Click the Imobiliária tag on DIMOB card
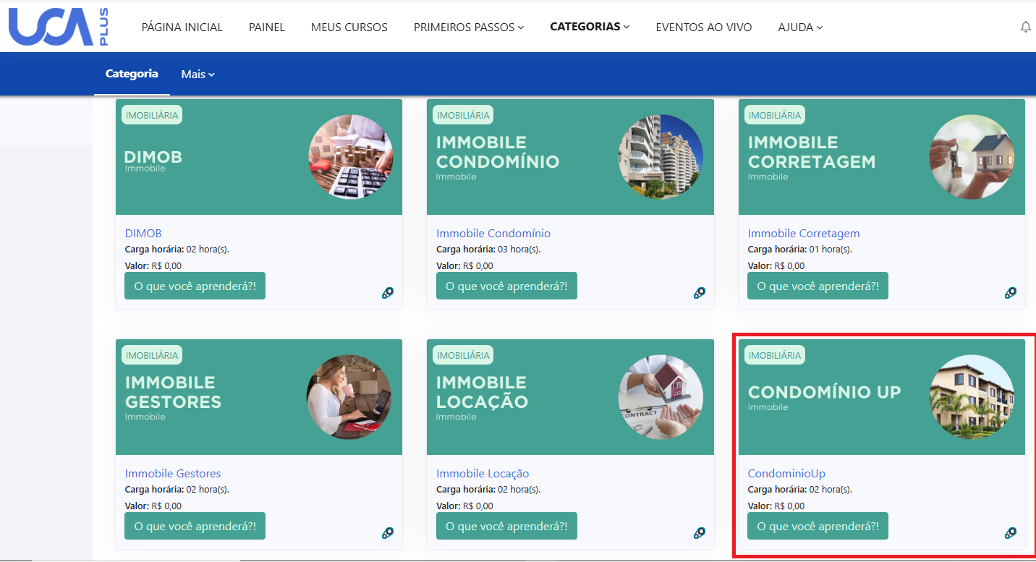This screenshot has width=1036, height=562. 152,115
